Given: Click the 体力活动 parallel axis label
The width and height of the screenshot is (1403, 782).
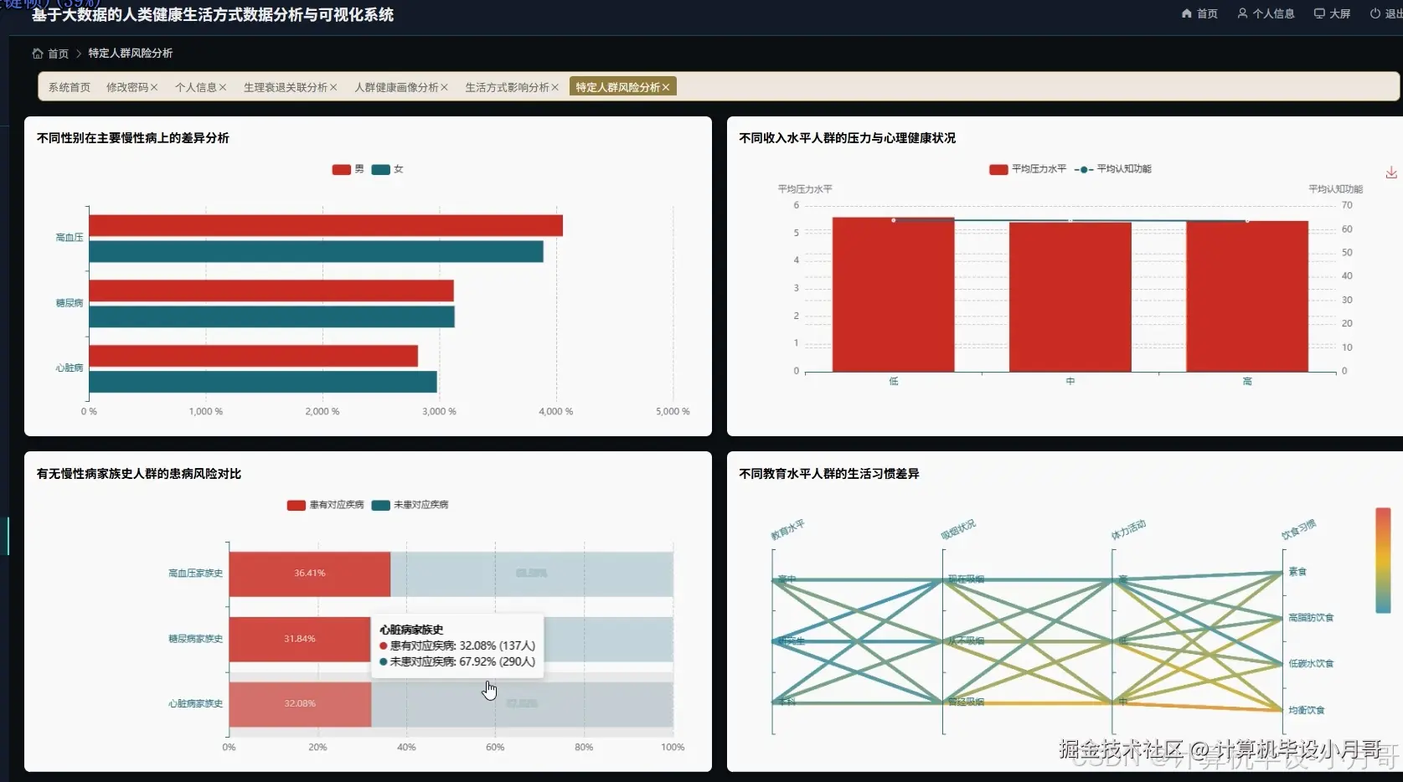Looking at the screenshot, I should tap(1128, 530).
